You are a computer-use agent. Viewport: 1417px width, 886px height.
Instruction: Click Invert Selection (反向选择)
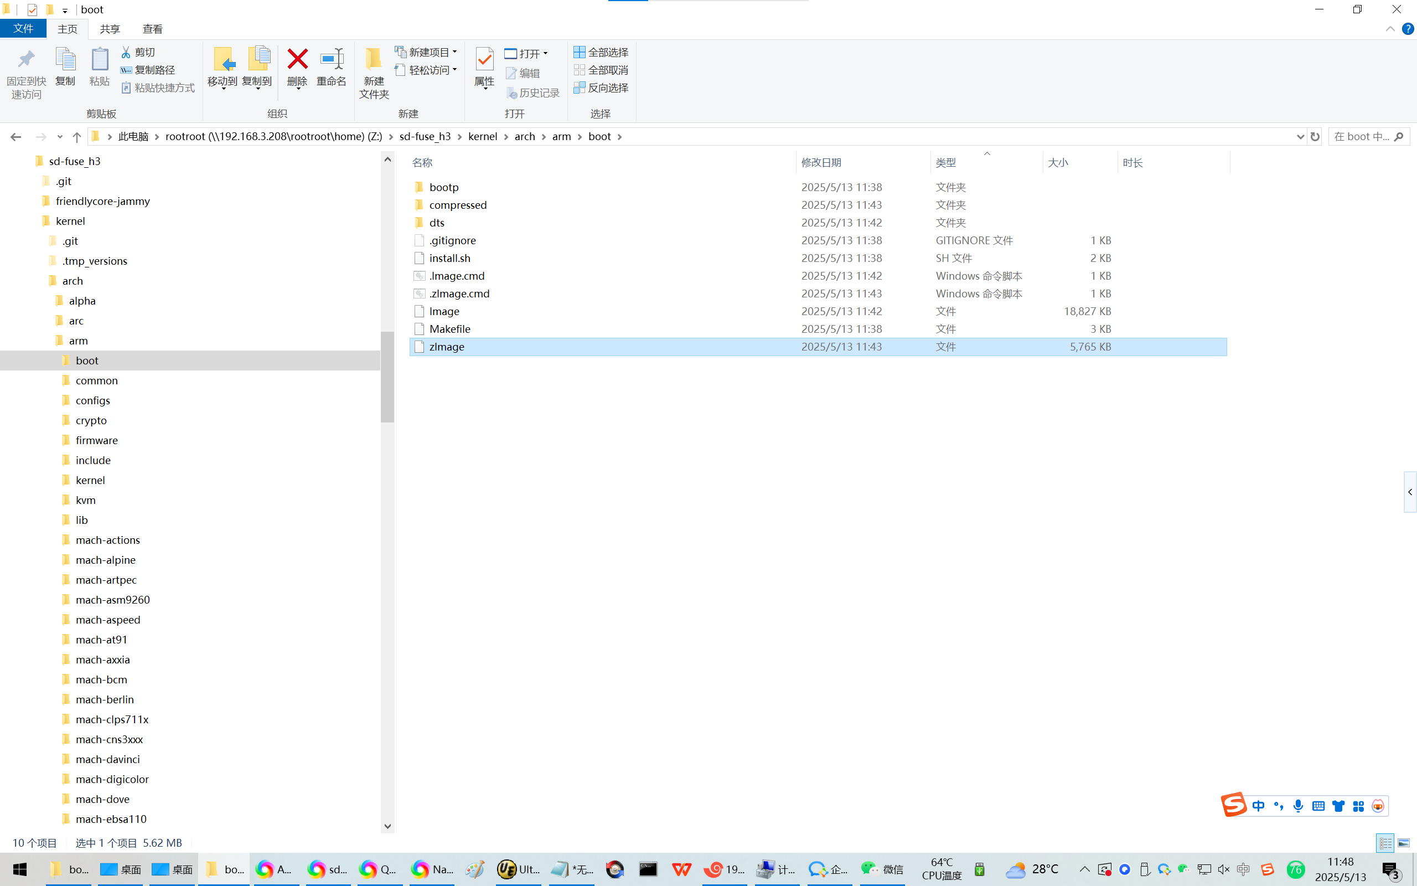click(601, 88)
